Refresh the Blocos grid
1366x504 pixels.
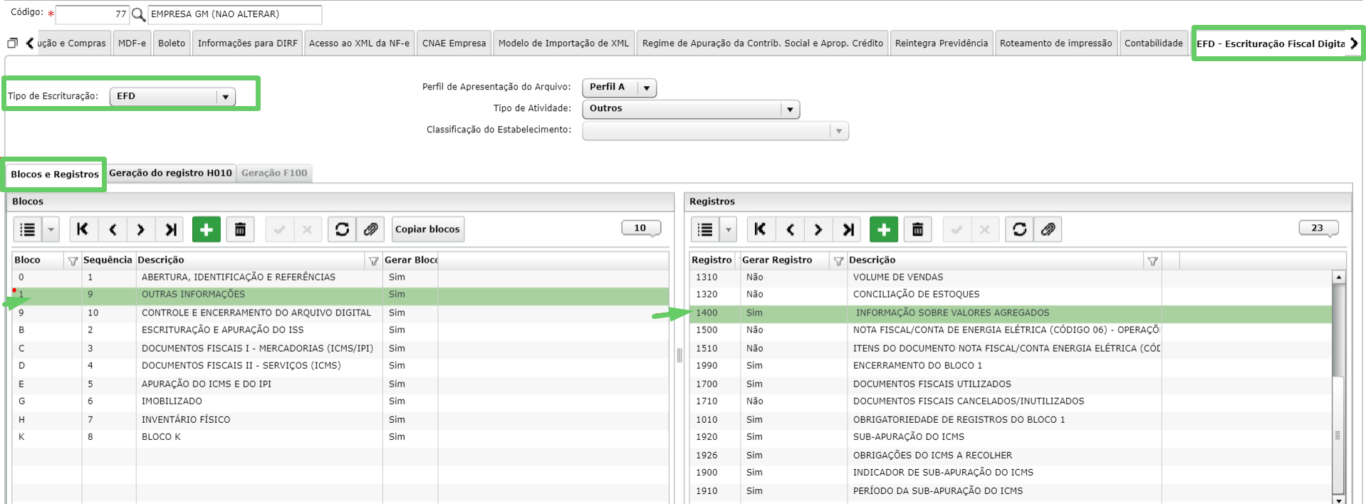click(x=343, y=229)
